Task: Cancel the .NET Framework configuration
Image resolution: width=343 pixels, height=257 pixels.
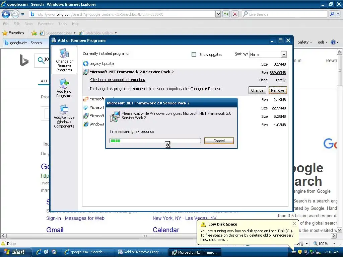Action: tap(219, 141)
